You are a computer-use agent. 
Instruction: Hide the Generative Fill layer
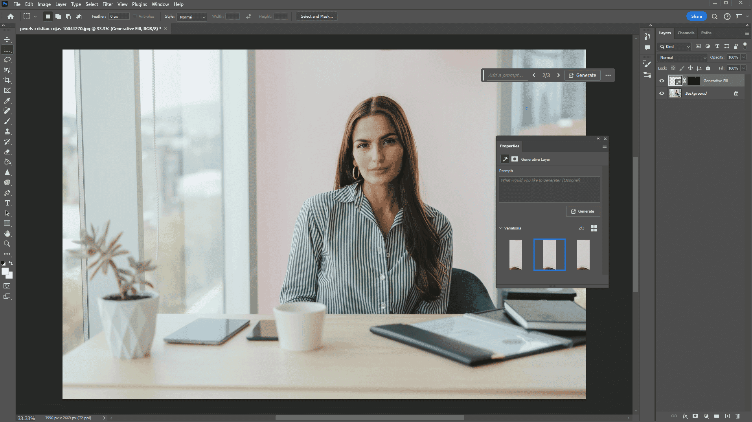tap(662, 81)
